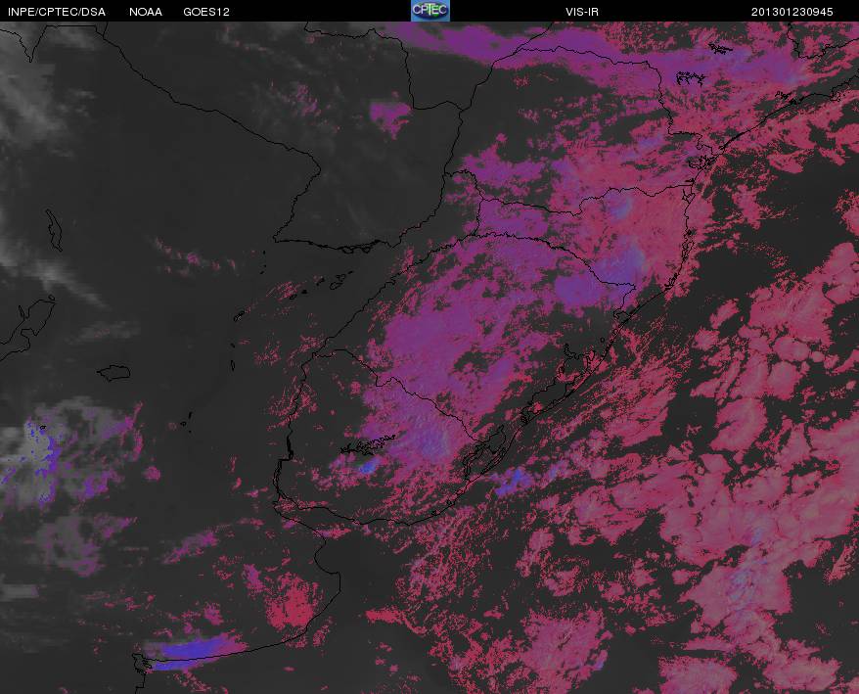Click the elongated narrow lake outline in the upper left
This screenshot has width=859, height=694.
point(54,230)
